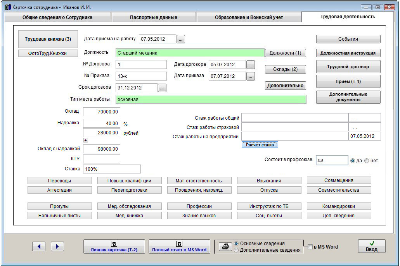Switch to Паспортные данные tab
Image resolution: width=400 pixels, height=266 pixels.
(x=154, y=17)
